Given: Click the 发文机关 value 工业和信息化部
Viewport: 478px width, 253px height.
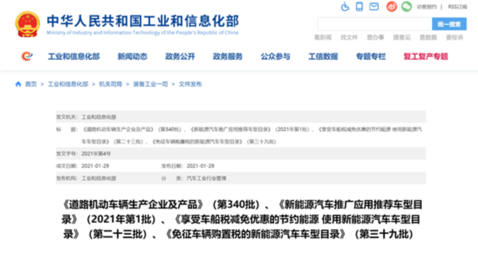Looking at the screenshot, I should coord(99,117).
